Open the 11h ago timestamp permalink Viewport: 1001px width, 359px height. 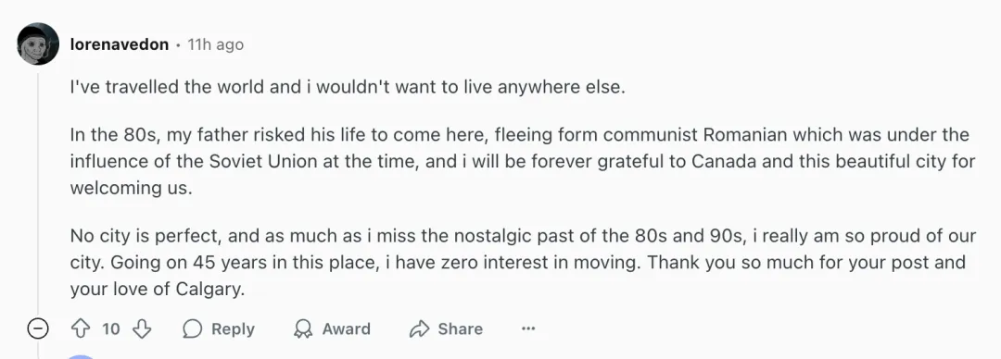[x=215, y=44]
